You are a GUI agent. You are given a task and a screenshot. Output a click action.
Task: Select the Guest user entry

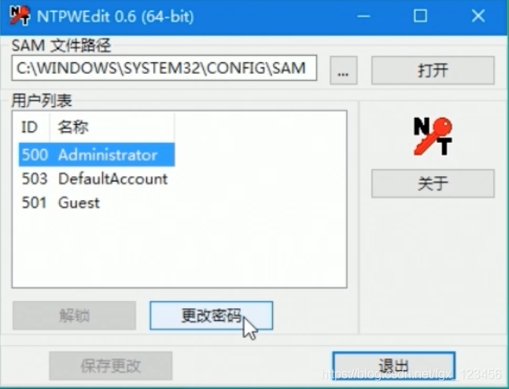pos(79,203)
